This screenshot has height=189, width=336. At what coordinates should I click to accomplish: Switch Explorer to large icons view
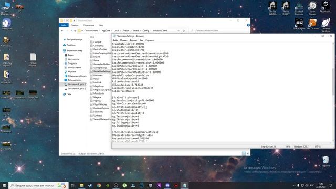point(247,153)
